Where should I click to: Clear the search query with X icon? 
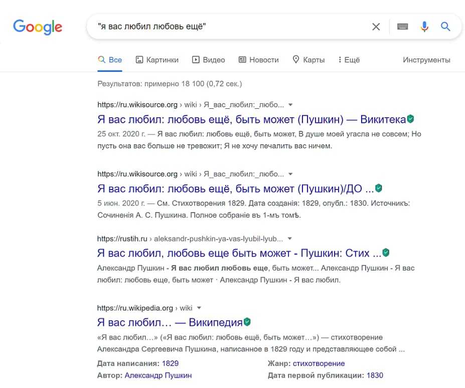[376, 27]
